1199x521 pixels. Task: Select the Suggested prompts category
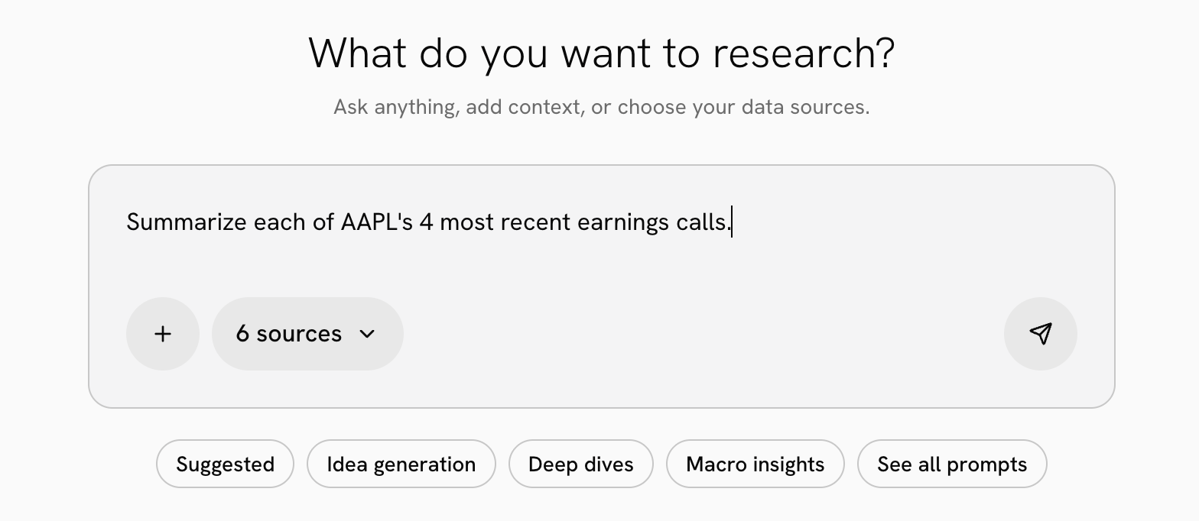click(225, 464)
